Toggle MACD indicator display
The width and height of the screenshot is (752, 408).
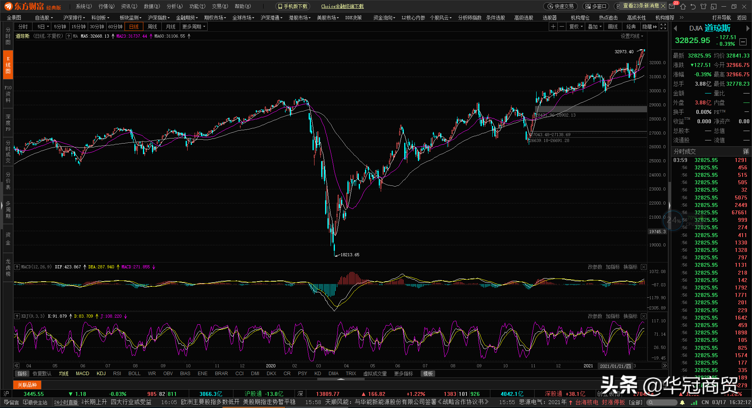click(83, 374)
